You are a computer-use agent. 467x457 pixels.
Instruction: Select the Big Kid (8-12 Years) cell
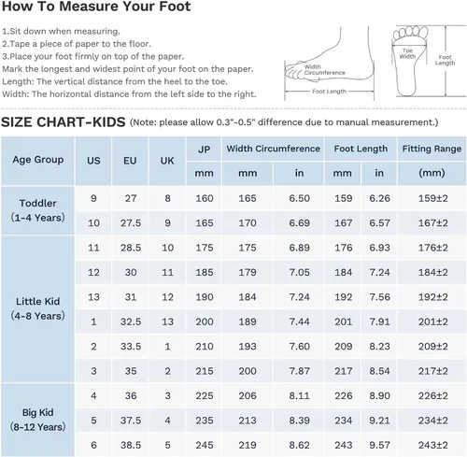(37, 420)
